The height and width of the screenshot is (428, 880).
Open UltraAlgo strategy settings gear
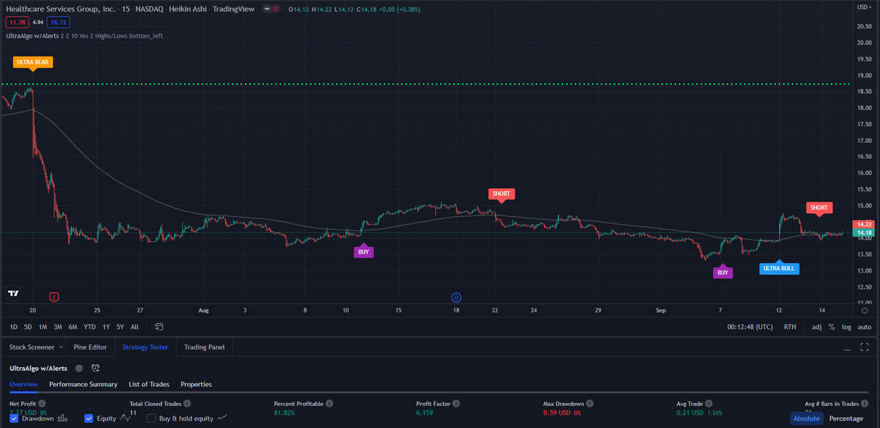point(79,368)
